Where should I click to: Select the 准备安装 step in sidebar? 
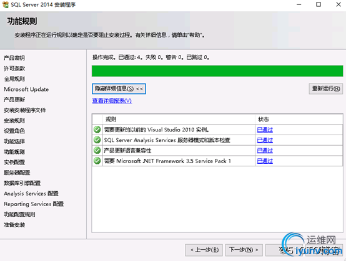tap(14, 225)
